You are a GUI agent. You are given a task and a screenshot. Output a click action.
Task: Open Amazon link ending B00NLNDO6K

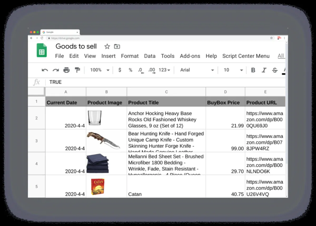tap(265, 165)
